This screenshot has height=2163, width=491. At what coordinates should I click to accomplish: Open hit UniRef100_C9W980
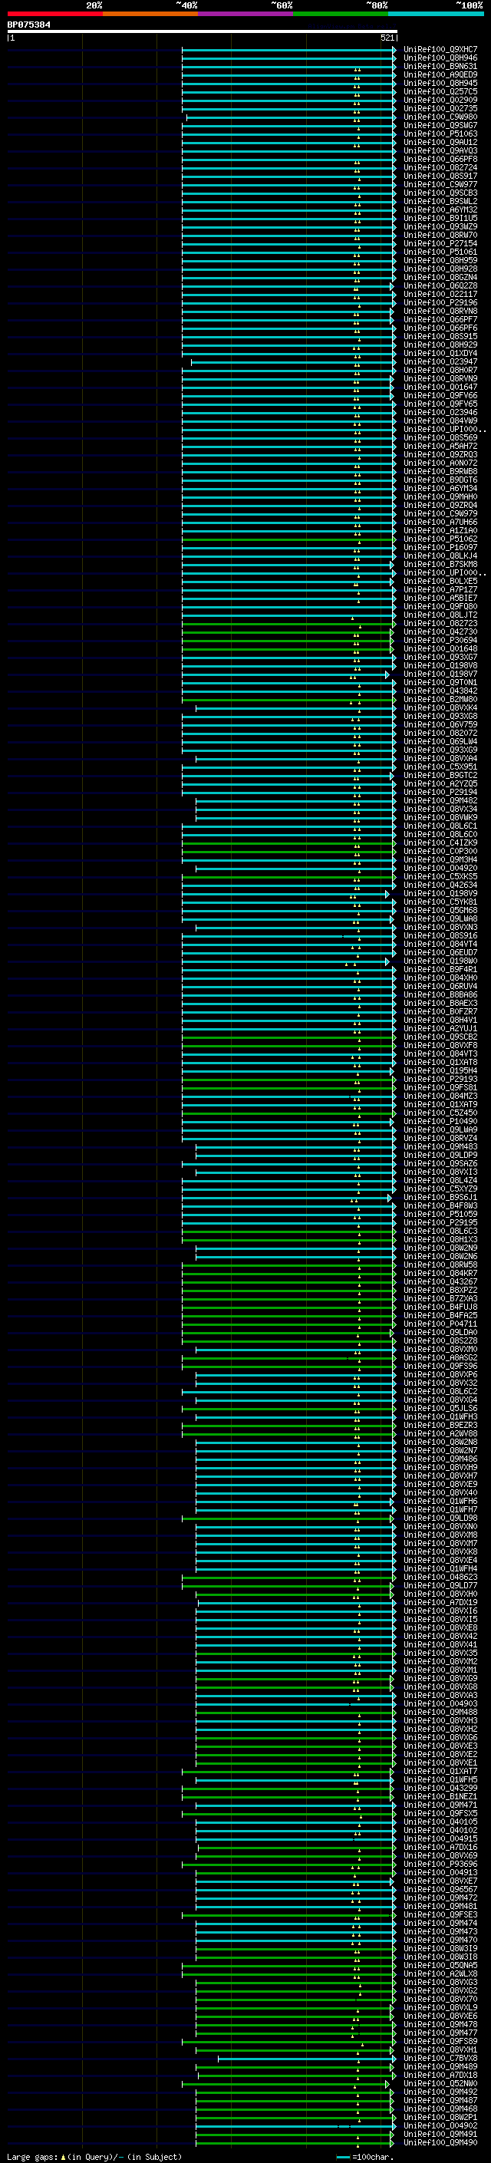[x=440, y=117]
